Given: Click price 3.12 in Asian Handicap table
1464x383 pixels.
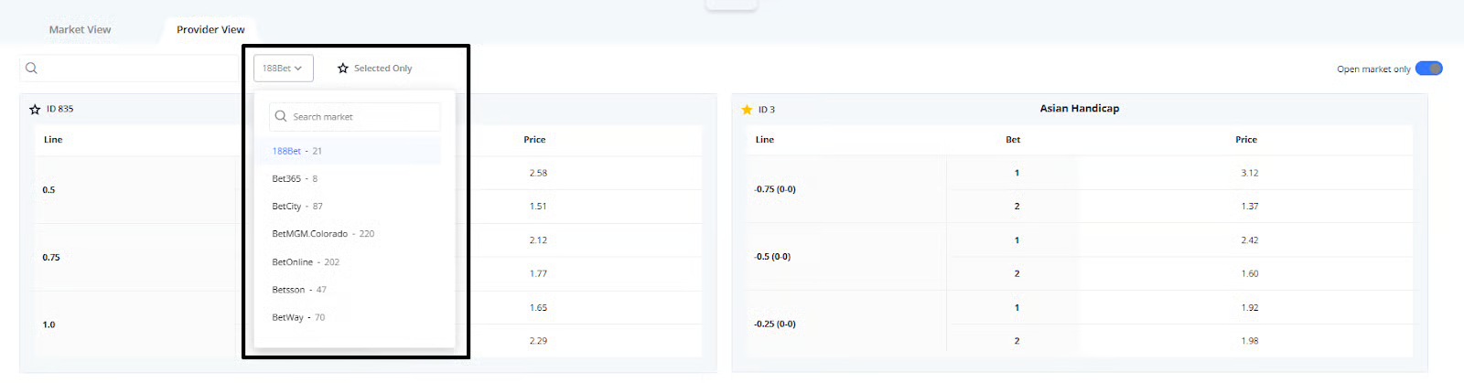Looking at the screenshot, I should point(1249,174).
